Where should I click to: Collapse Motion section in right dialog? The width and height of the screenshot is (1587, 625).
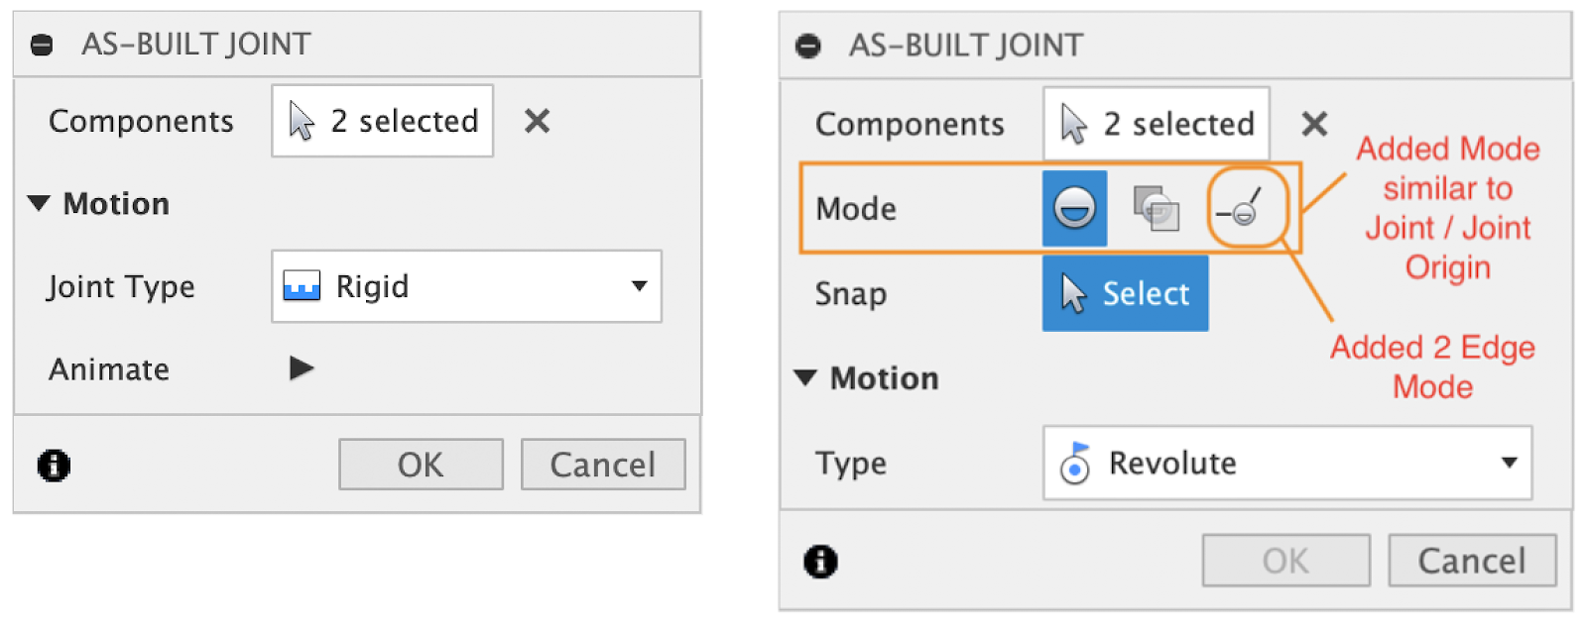(805, 378)
